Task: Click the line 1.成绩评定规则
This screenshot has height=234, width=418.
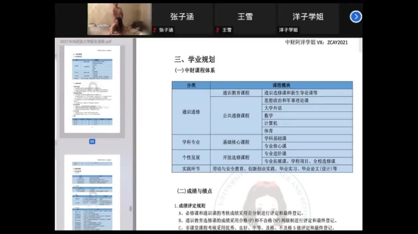Action: [190, 205]
